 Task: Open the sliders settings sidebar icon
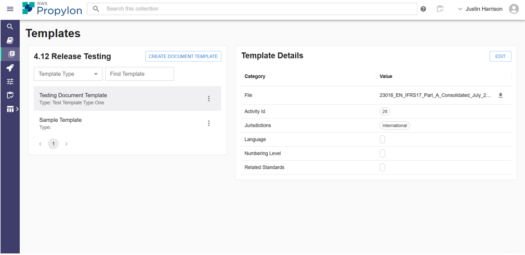pyautogui.click(x=10, y=81)
